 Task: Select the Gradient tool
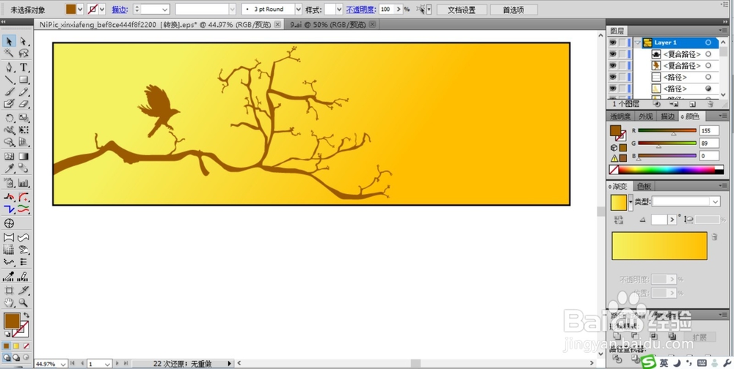click(x=23, y=157)
